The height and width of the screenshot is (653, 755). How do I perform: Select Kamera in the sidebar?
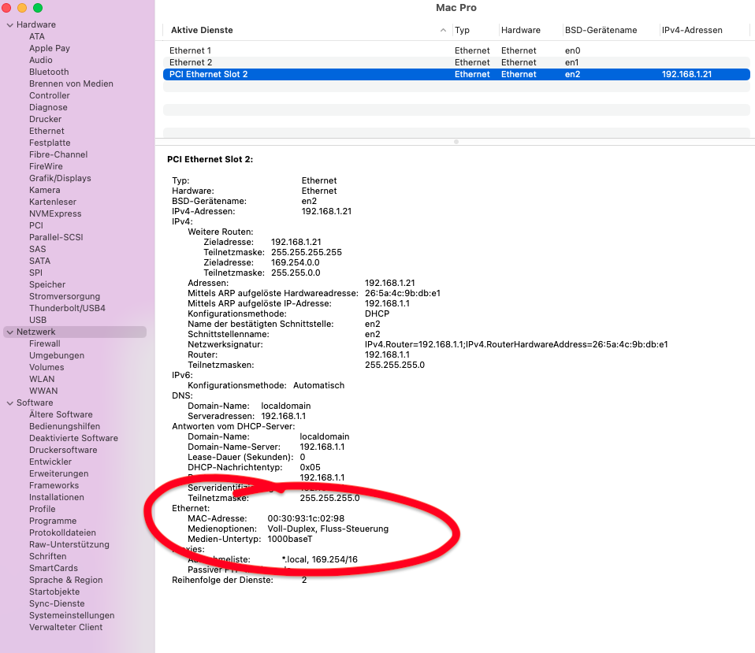tap(45, 190)
